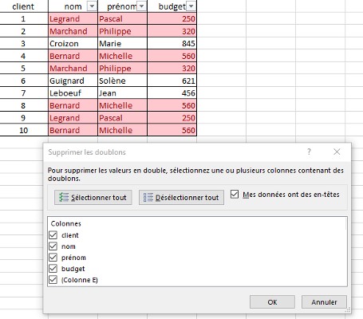
Task: Select Marchand in client row 2
Action: point(73,31)
